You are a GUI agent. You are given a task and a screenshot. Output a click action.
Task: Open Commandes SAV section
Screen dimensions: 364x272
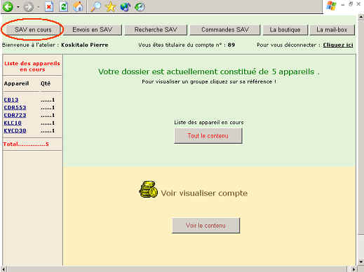[x=225, y=29]
